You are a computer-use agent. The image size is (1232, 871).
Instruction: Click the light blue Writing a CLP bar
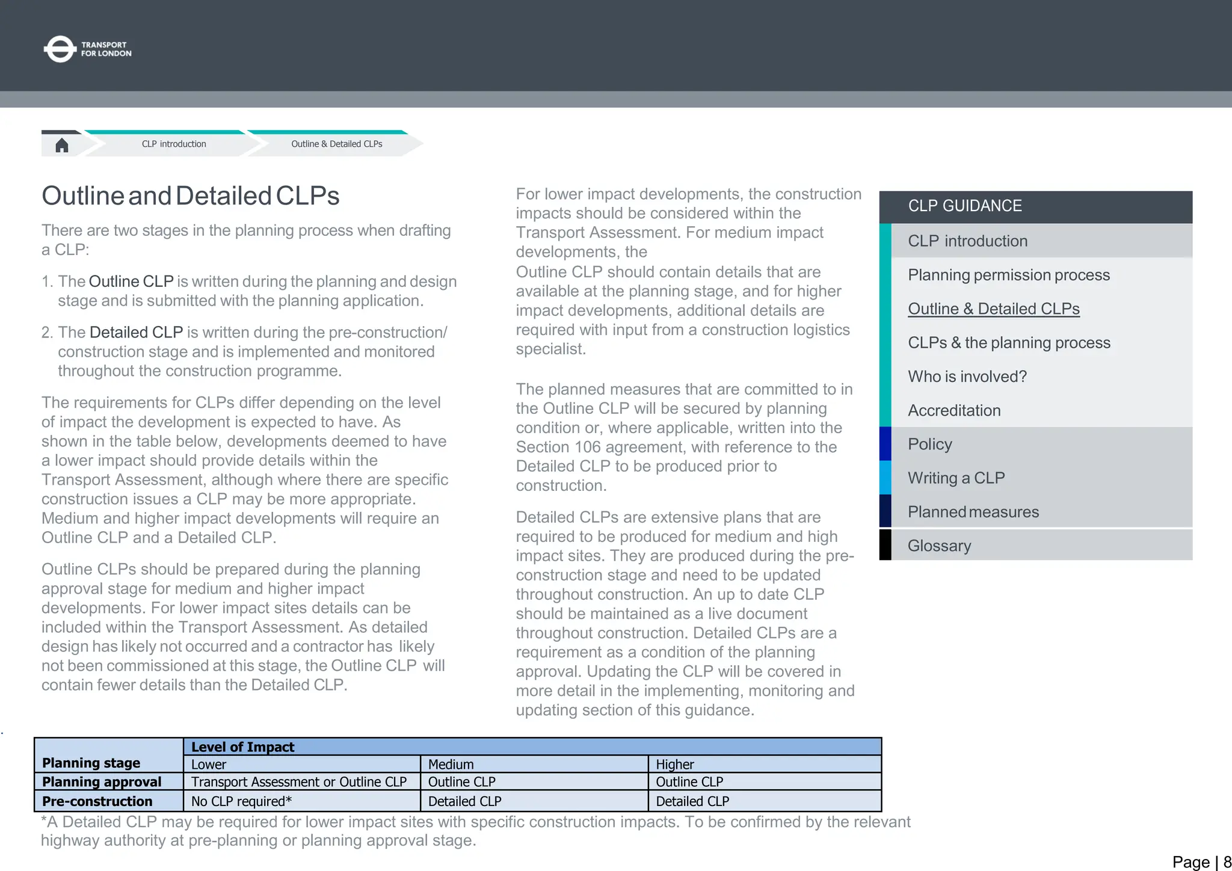click(x=885, y=478)
